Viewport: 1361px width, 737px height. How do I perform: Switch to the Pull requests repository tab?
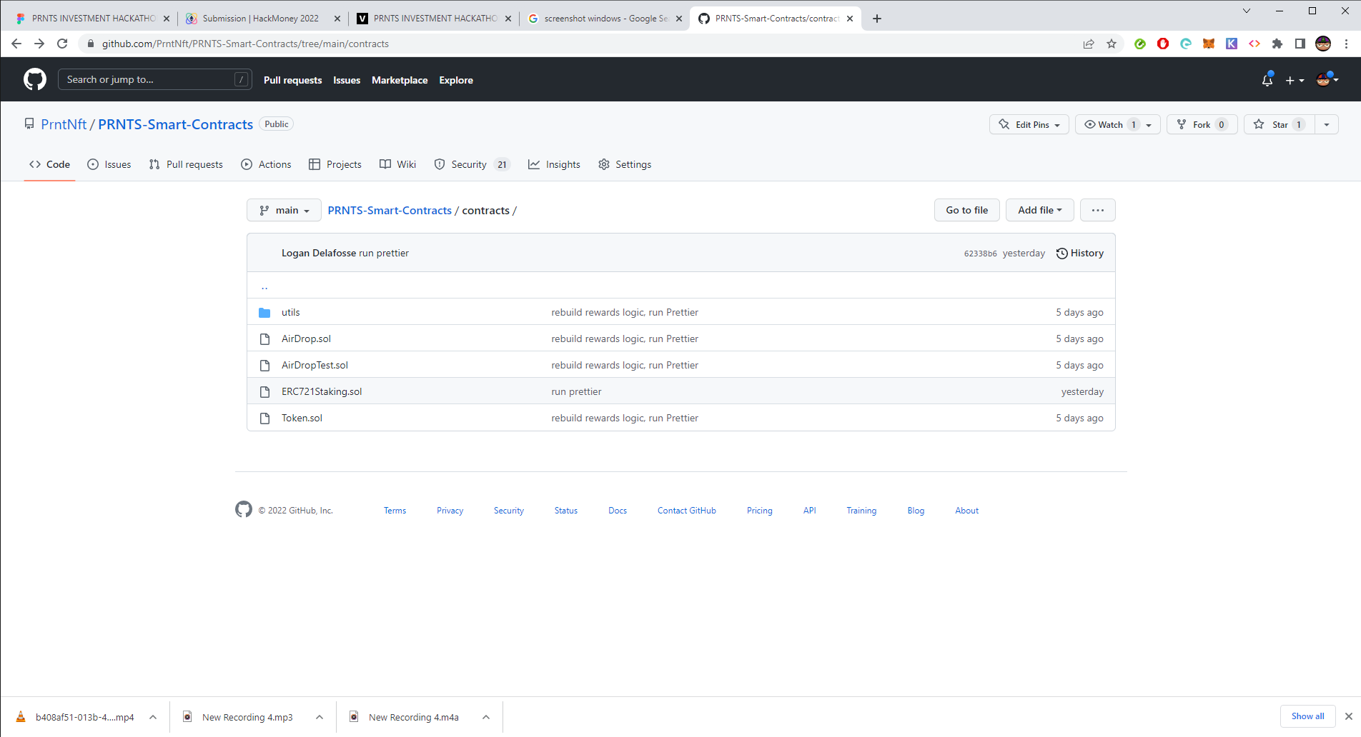[x=186, y=164]
